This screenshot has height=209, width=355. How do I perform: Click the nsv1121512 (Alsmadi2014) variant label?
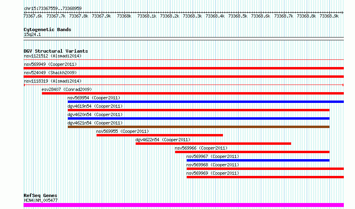(x=53, y=56)
